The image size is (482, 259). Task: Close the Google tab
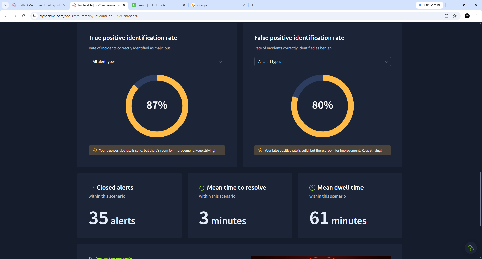coord(244,5)
